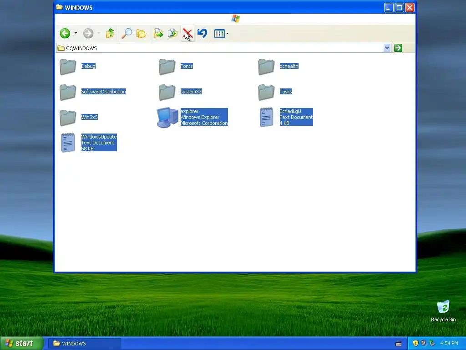This screenshot has height=350, width=466.
Task: Click the Fonts folder name
Action: [x=187, y=66]
